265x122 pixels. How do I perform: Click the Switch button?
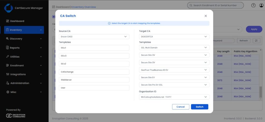coord(200,107)
